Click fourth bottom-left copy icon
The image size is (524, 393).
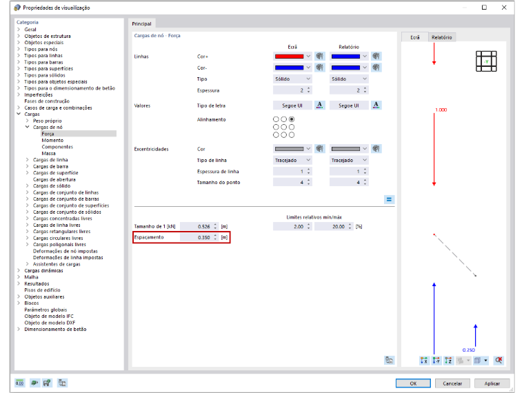point(62,383)
